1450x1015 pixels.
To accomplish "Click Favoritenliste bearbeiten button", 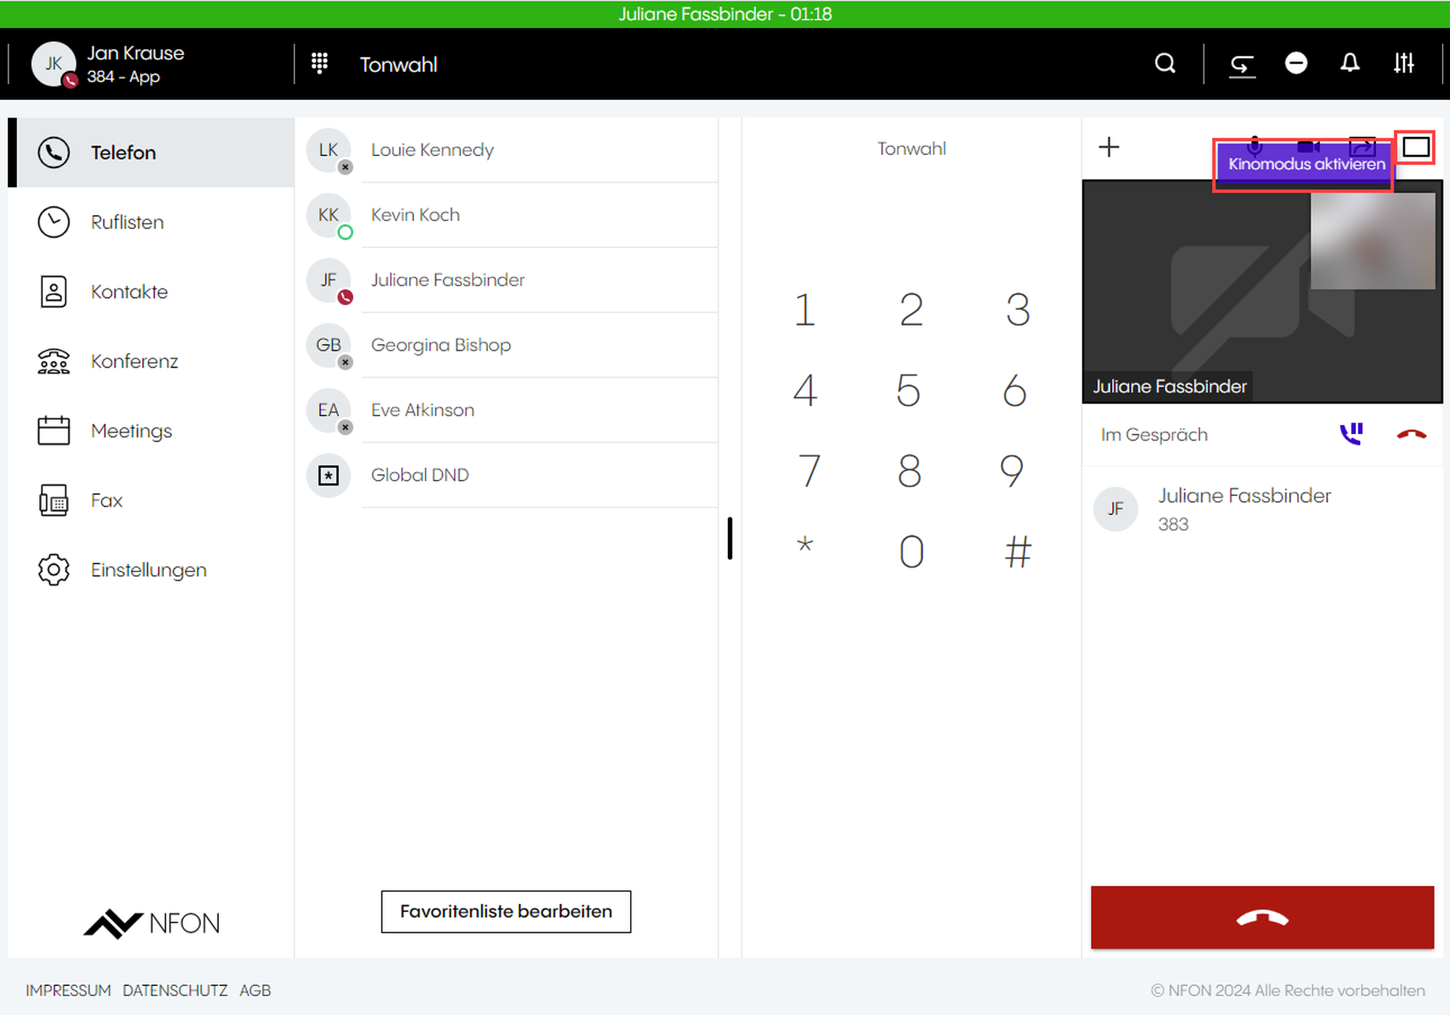I will [x=505, y=911].
